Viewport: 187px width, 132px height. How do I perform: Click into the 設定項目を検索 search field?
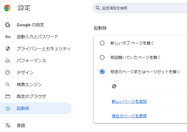[x=140, y=8]
